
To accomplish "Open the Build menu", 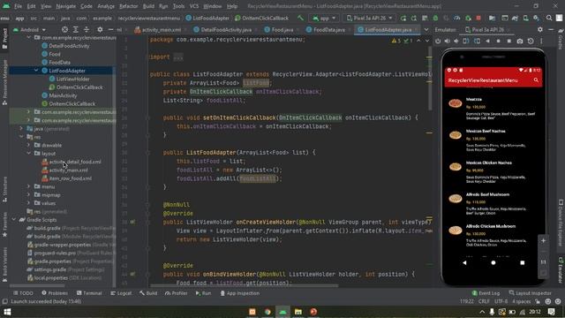I will pos(148,6).
